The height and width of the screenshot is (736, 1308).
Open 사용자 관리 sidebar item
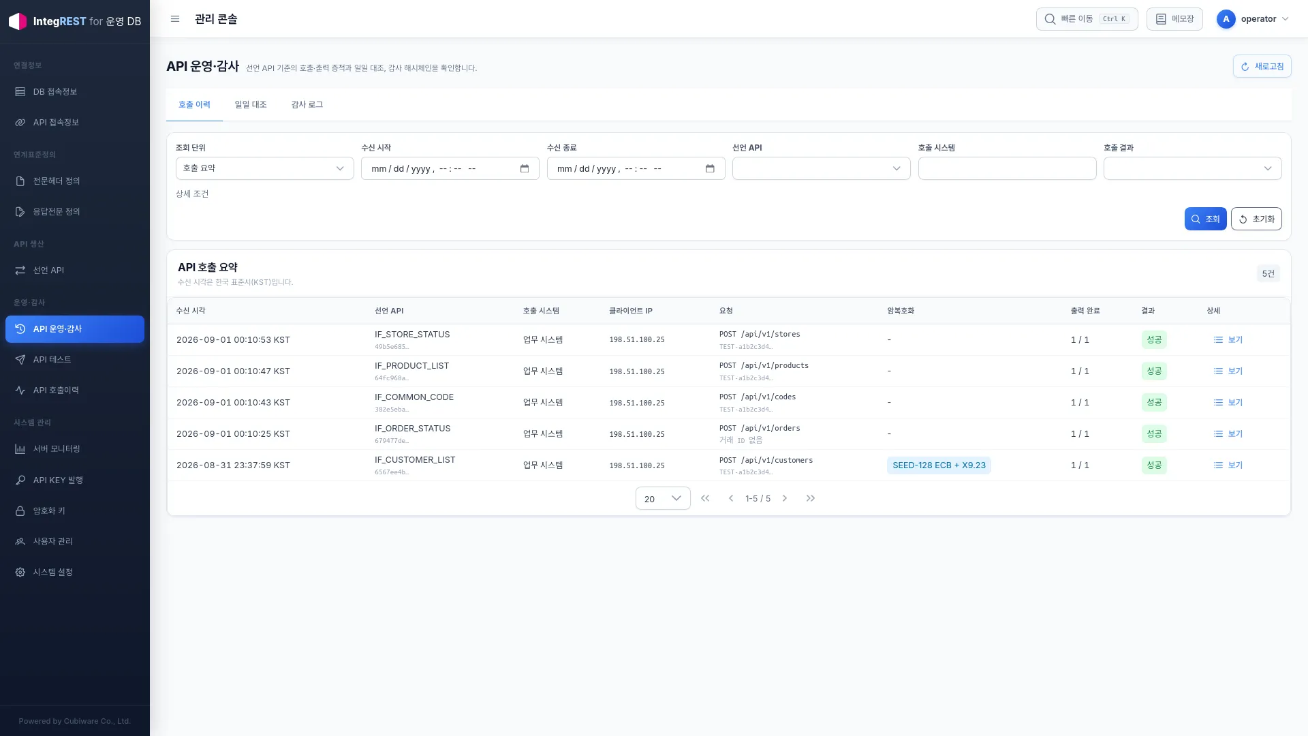coord(75,541)
